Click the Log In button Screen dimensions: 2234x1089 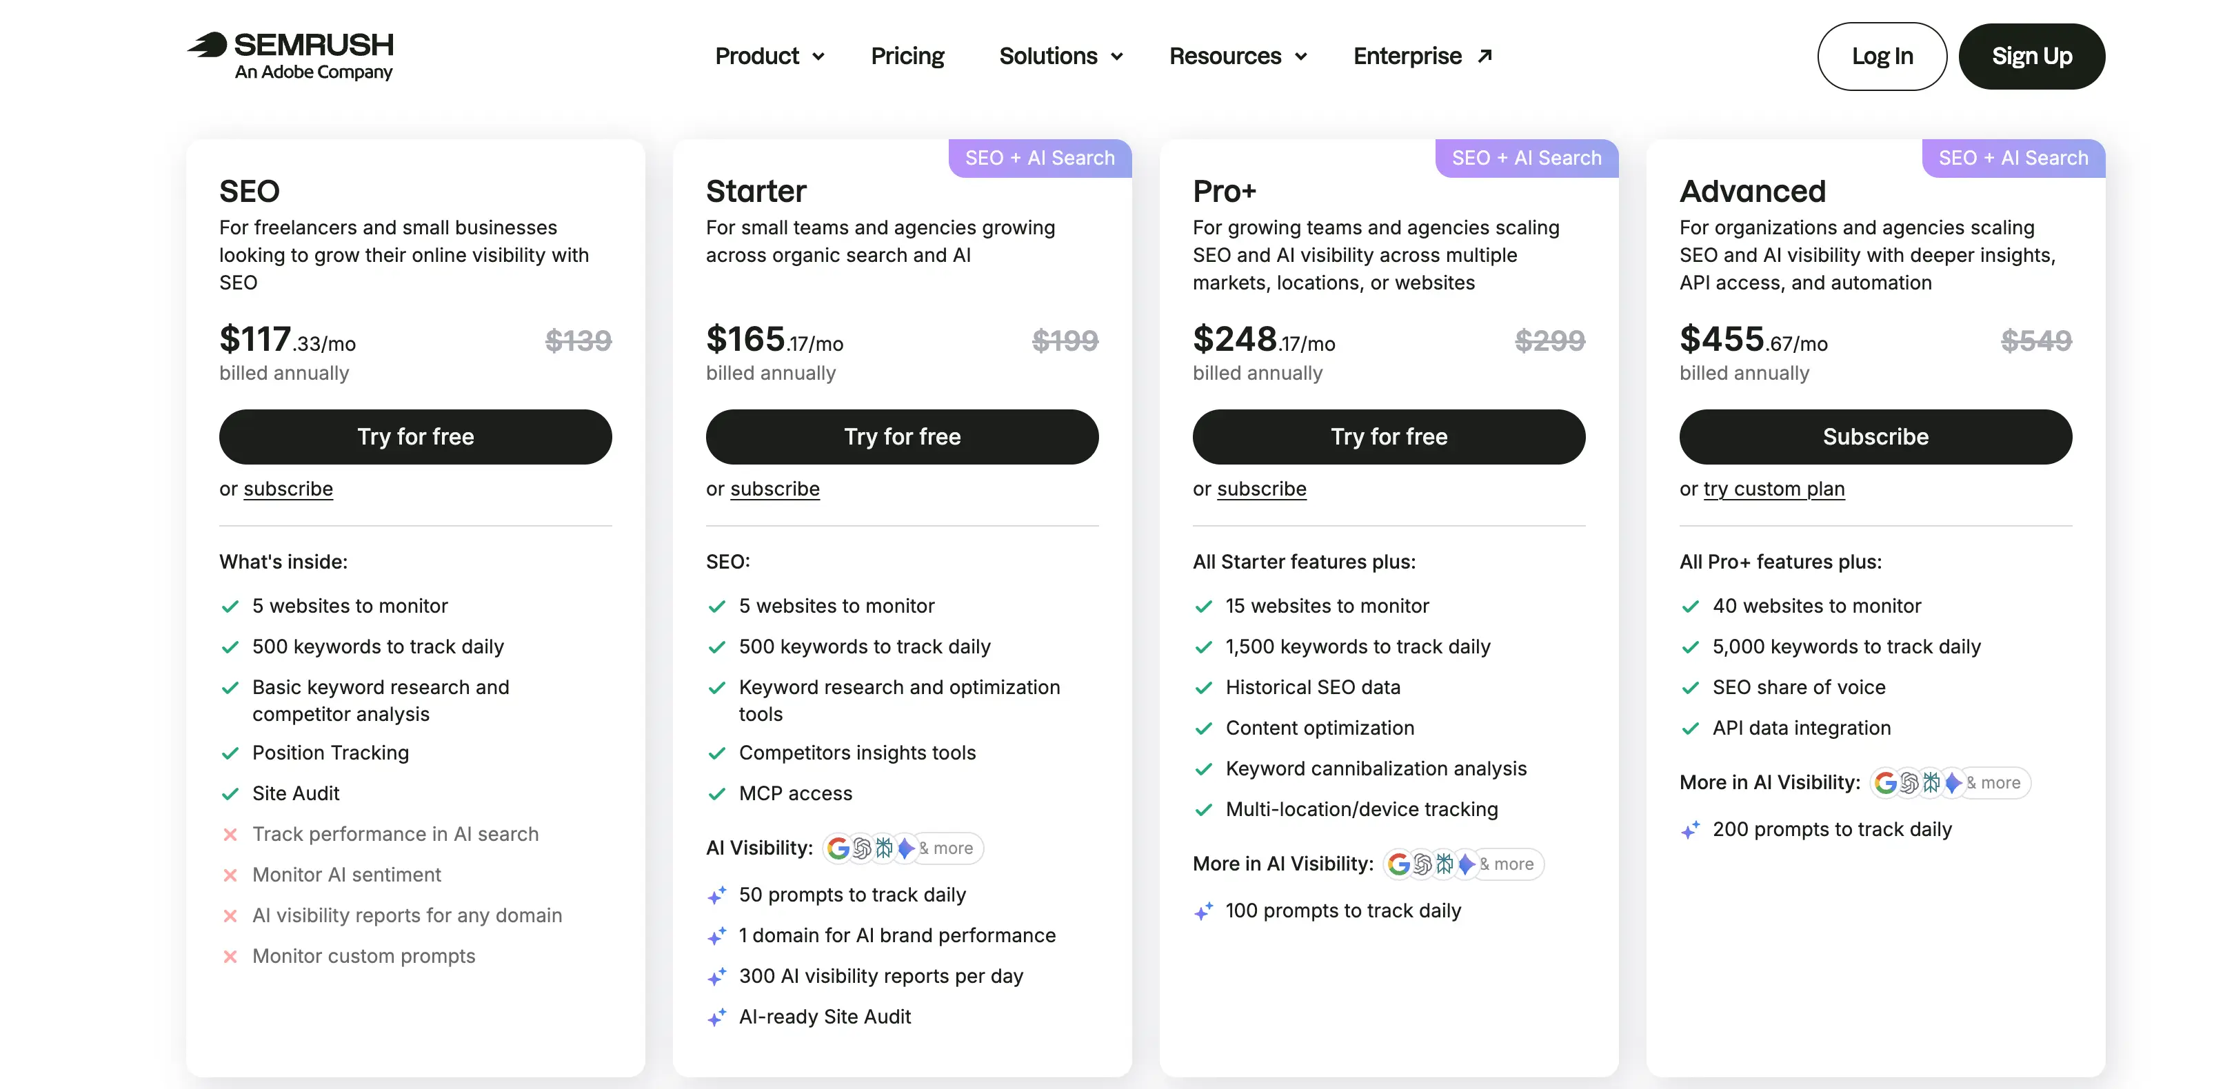click(1882, 57)
